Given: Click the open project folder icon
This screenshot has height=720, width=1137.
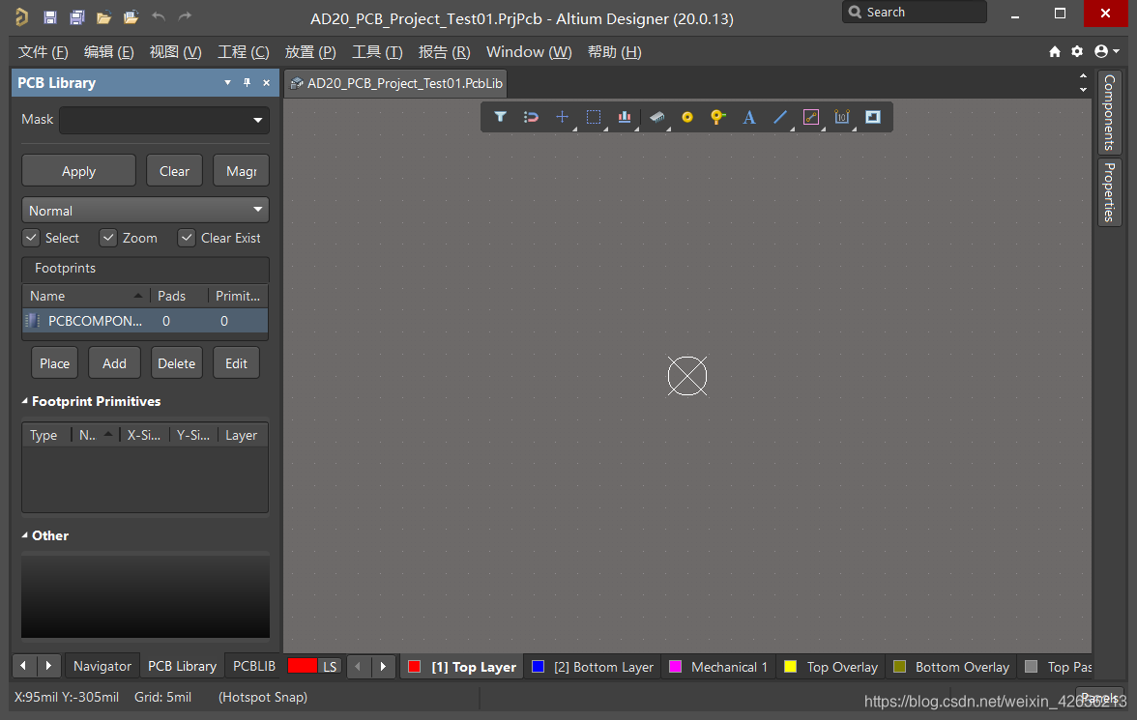Looking at the screenshot, I should 131,16.
